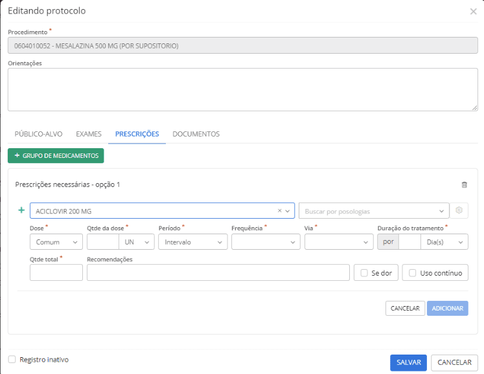This screenshot has width=484, height=374.
Task: Open the Dia(s) duration unit dropdown
Action: click(x=444, y=242)
